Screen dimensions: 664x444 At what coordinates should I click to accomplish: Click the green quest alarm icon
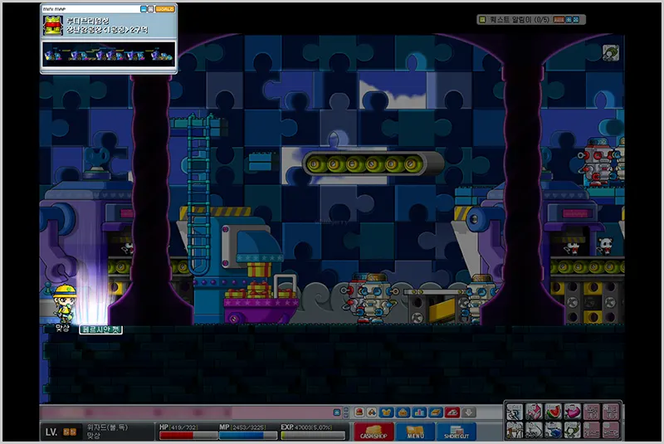[482, 19]
